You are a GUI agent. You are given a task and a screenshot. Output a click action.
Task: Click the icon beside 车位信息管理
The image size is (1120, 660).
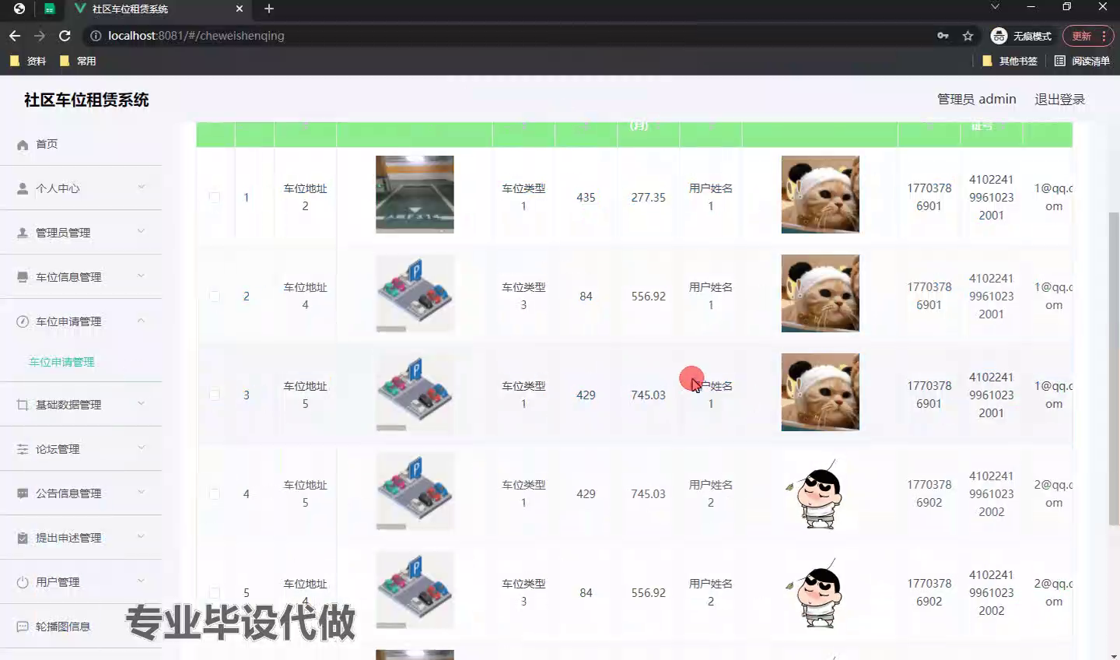click(23, 278)
